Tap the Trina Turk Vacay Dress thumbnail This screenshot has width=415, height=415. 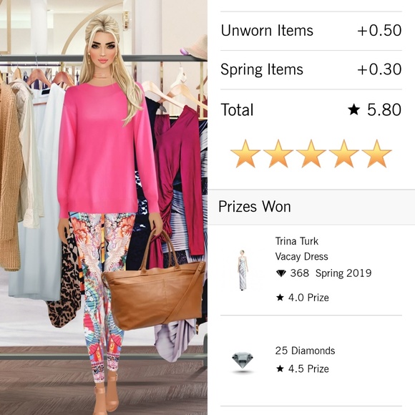[243, 270]
